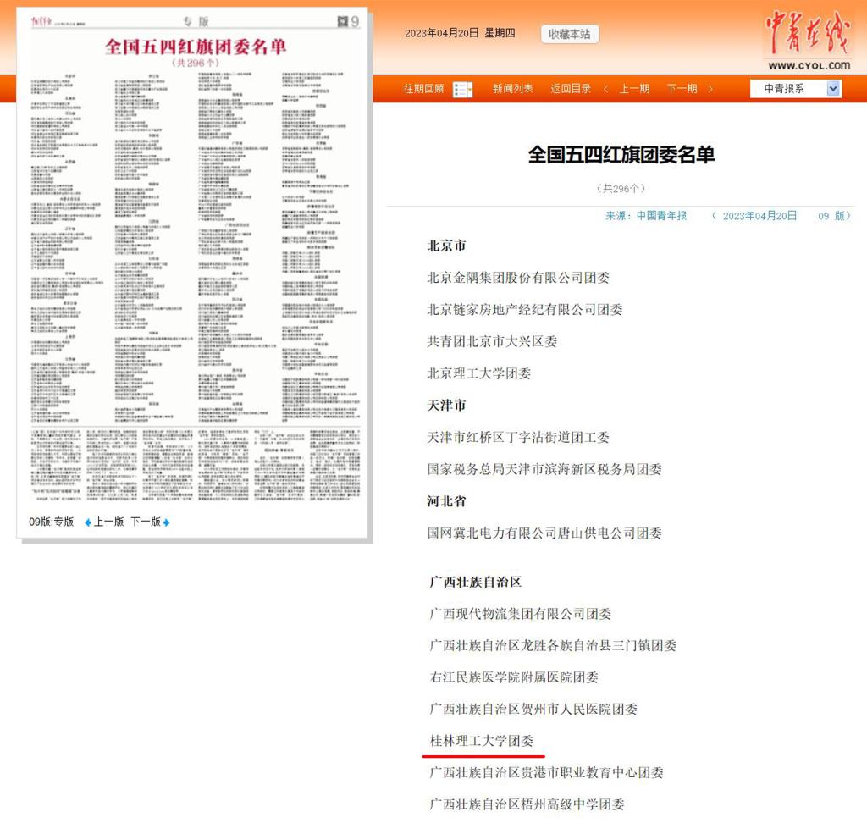Go to next issue 下一期
This screenshot has height=823, width=867.
[682, 89]
